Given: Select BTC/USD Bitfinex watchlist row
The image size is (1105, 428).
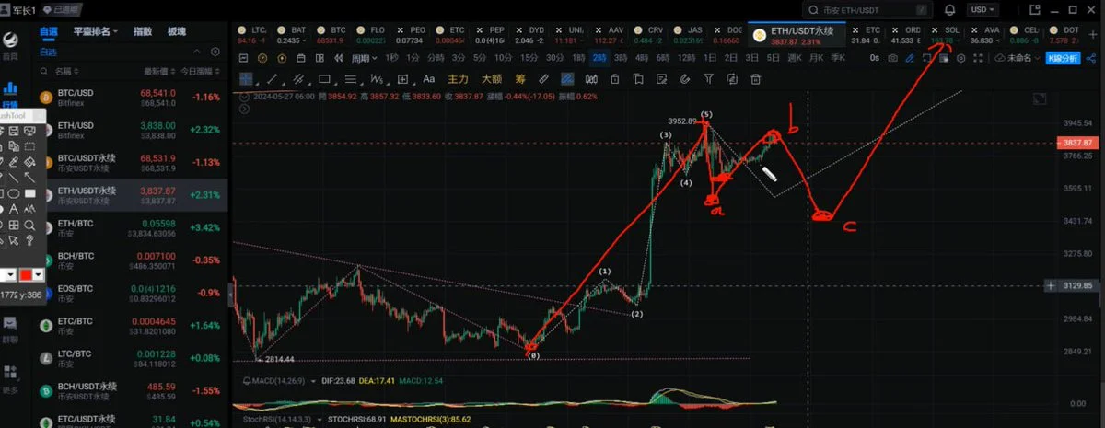Looking at the screenshot, I should tap(131, 96).
